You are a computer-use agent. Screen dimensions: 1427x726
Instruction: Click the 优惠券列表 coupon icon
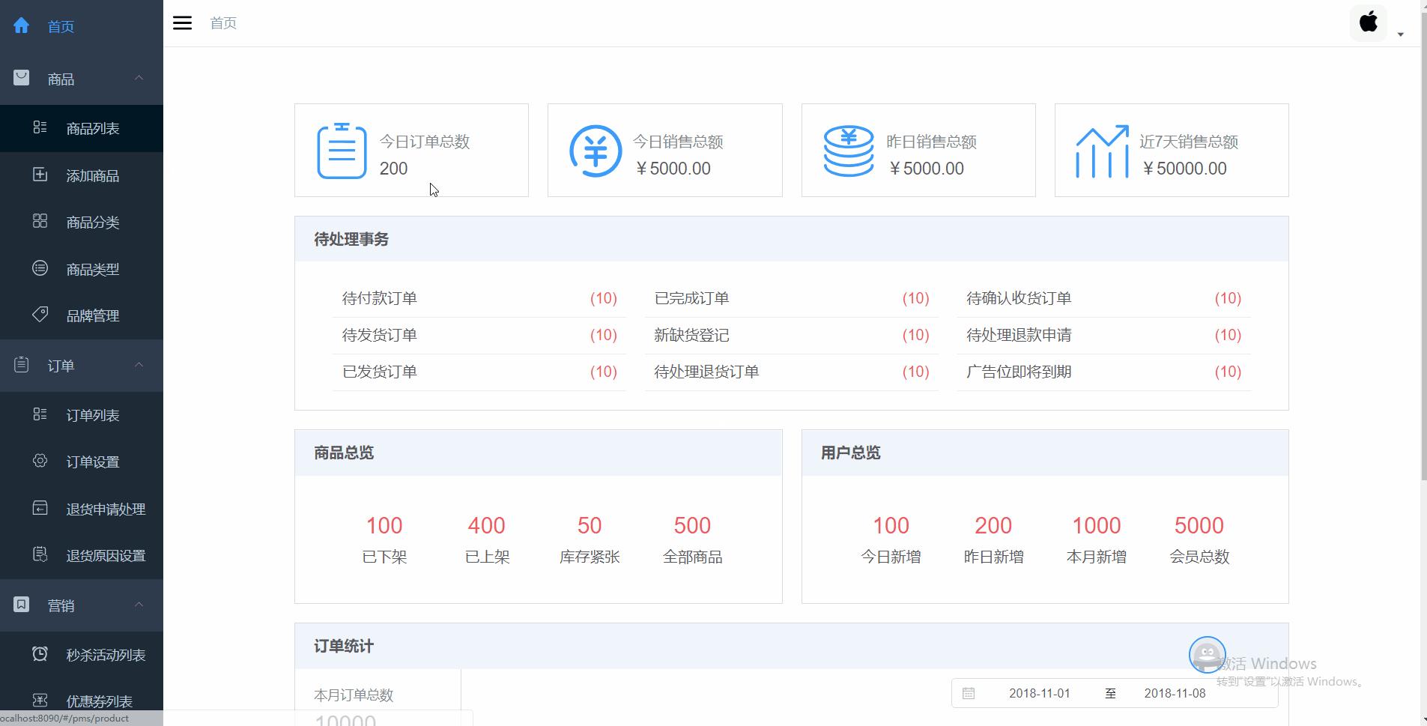(x=40, y=701)
